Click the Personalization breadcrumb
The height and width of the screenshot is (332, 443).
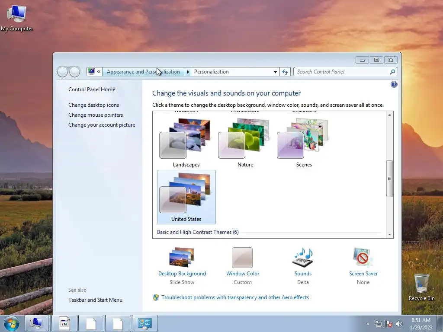click(211, 72)
